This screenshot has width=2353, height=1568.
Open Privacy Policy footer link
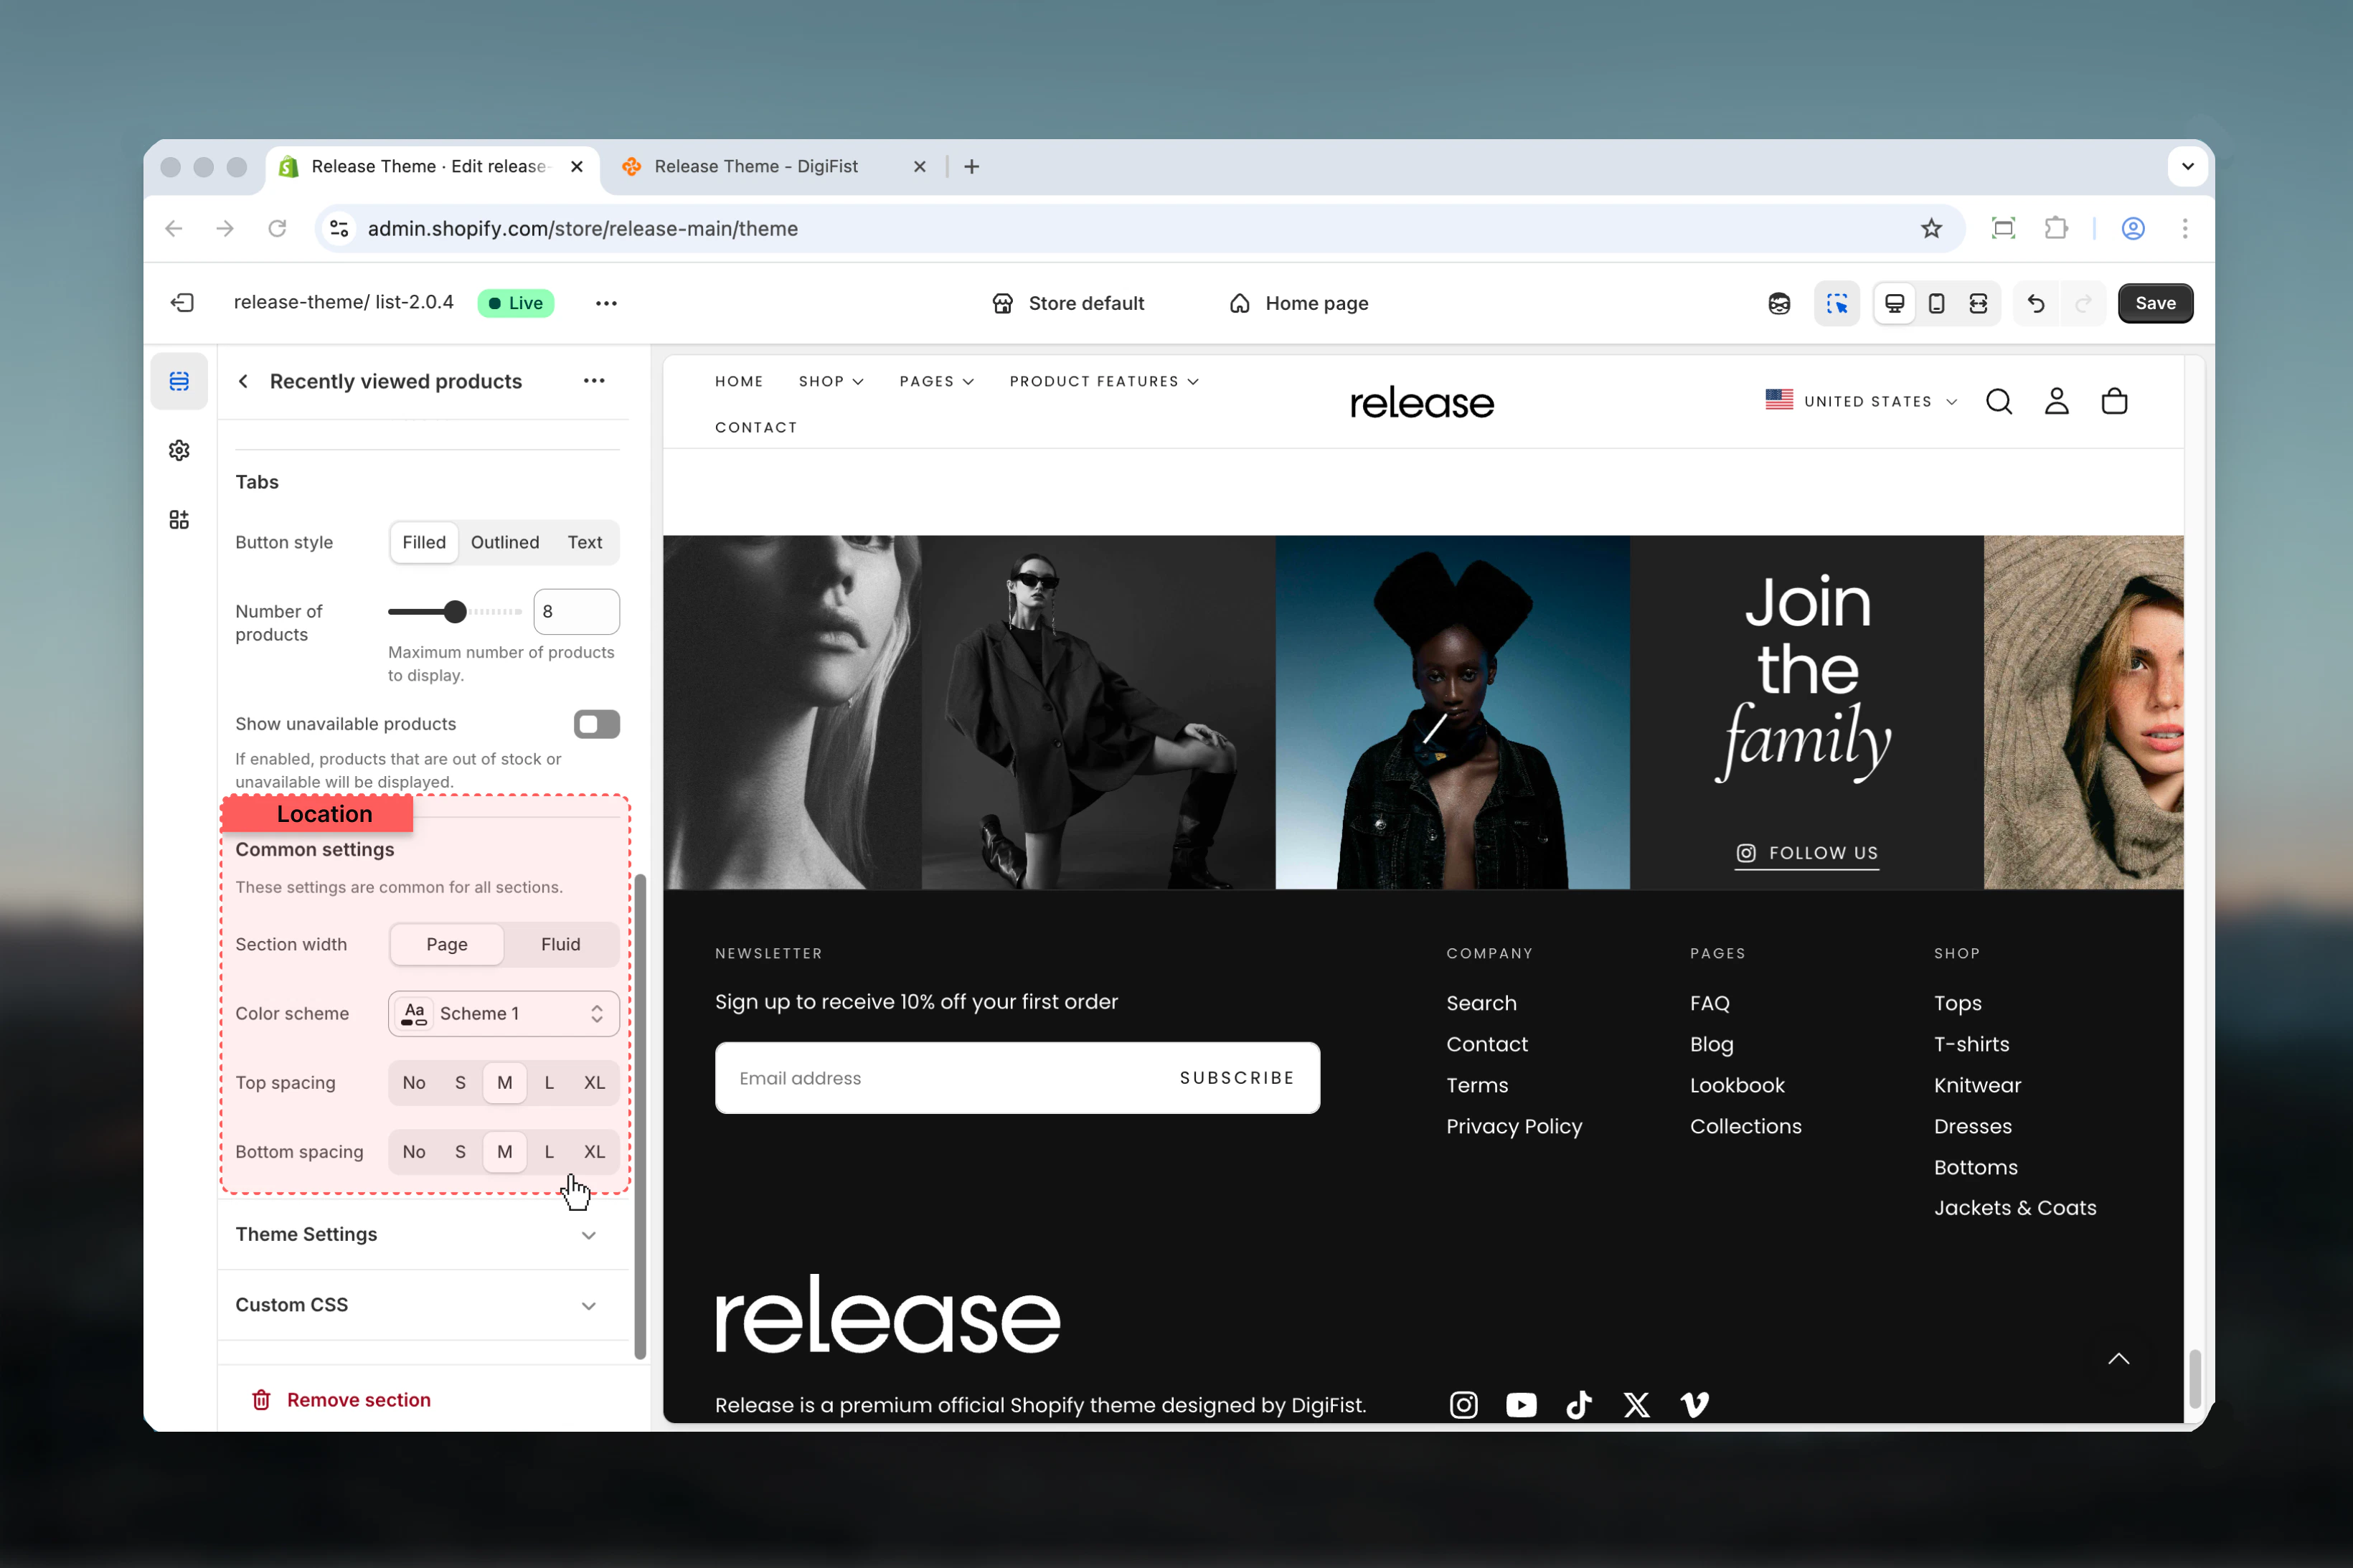(x=1514, y=1126)
